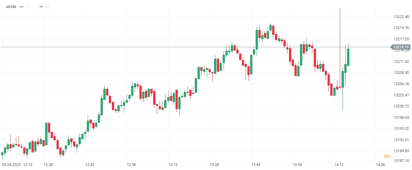Click the 14:13 time axis label
Screen dimensions: 412x170
click(339, 165)
